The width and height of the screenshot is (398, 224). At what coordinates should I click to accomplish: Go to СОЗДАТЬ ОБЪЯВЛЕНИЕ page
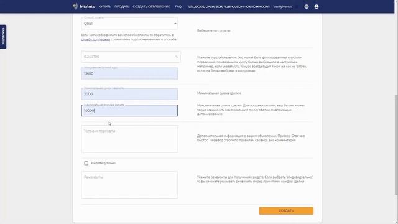151,7
